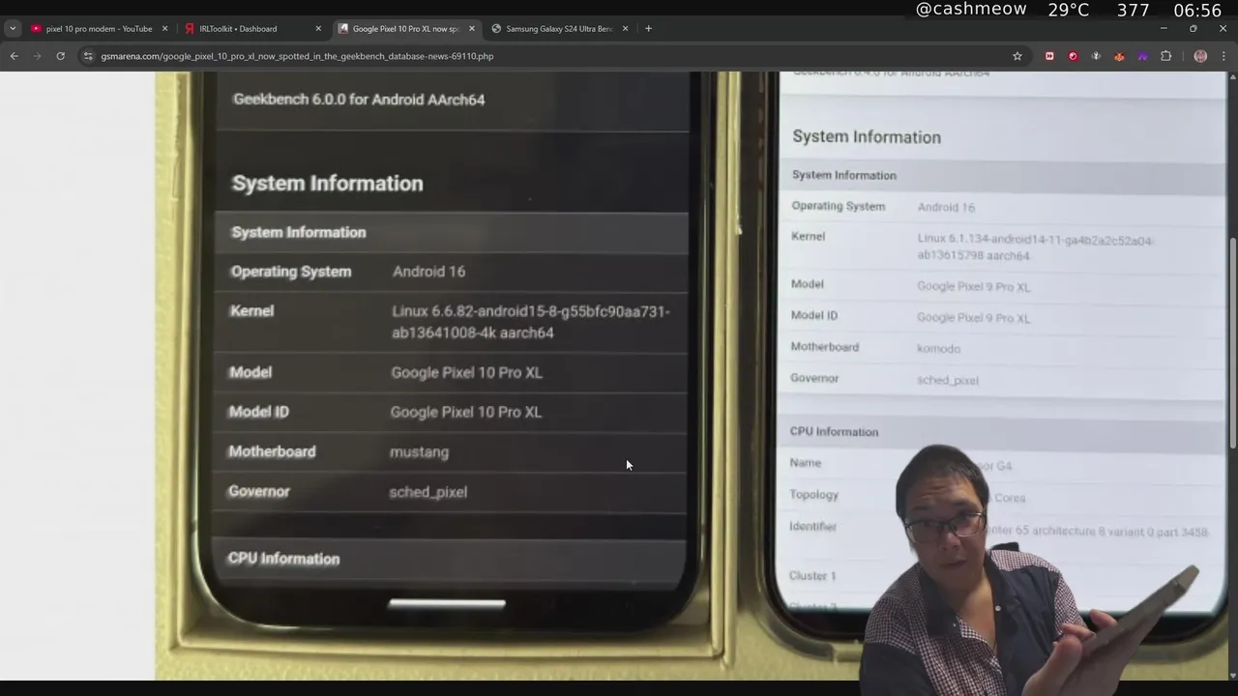1238x696 pixels.
Task: Switch to the Samsung Galaxy S24 Ultra tab
Action: pyautogui.click(x=559, y=29)
